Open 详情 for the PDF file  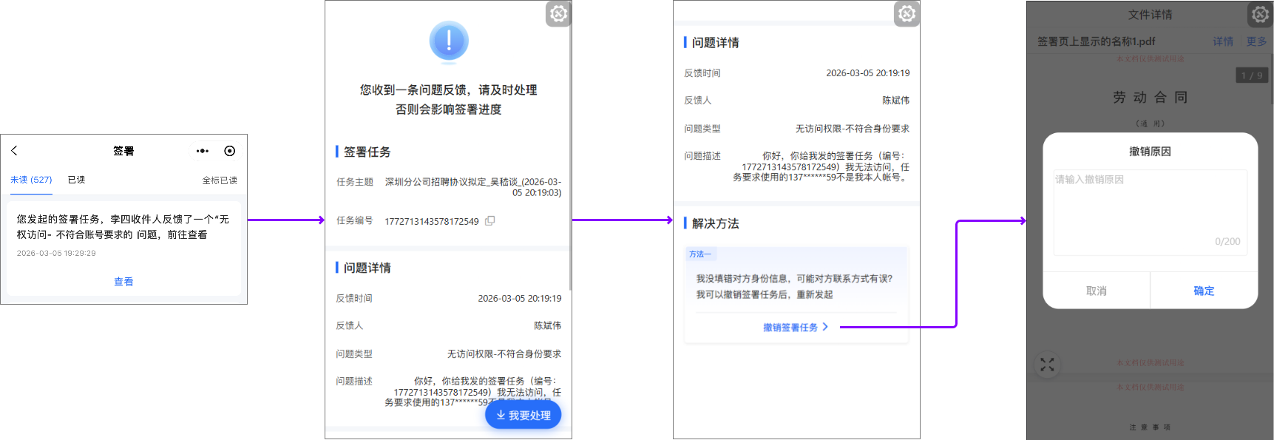click(x=1222, y=41)
